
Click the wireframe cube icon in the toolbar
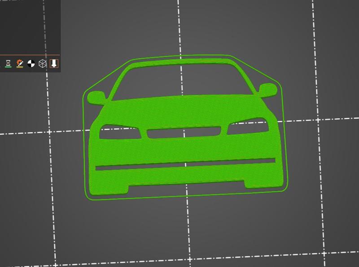[42, 63]
